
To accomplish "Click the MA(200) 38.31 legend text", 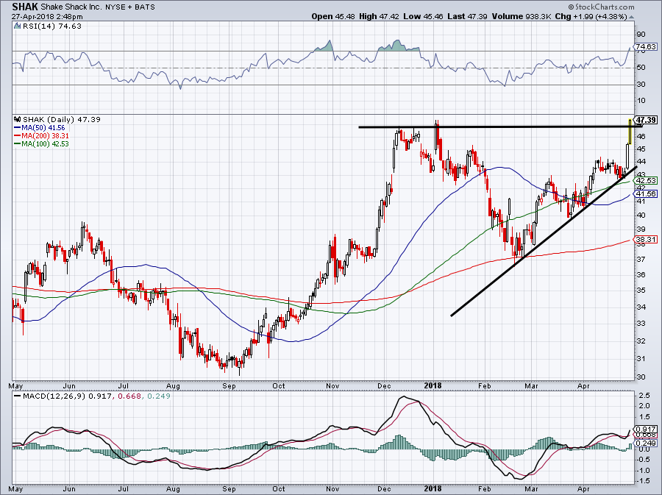I will coord(45,136).
